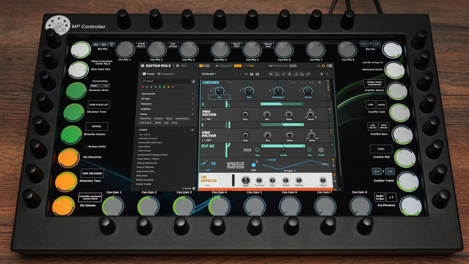Click the SHOW PRESETS button
Screen dimensions: 469x264
[141, 45]
